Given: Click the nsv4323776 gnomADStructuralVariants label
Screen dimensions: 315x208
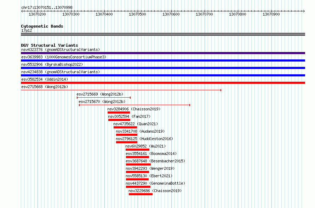Looking at the screenshot, I should point(61,50).
